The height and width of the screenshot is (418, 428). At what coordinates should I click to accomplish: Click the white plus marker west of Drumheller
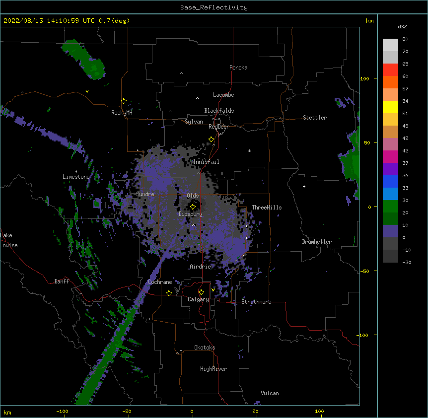coord(304,186)
